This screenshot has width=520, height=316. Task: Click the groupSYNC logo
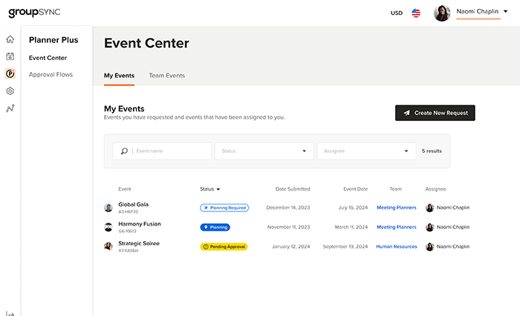(34, 13)
